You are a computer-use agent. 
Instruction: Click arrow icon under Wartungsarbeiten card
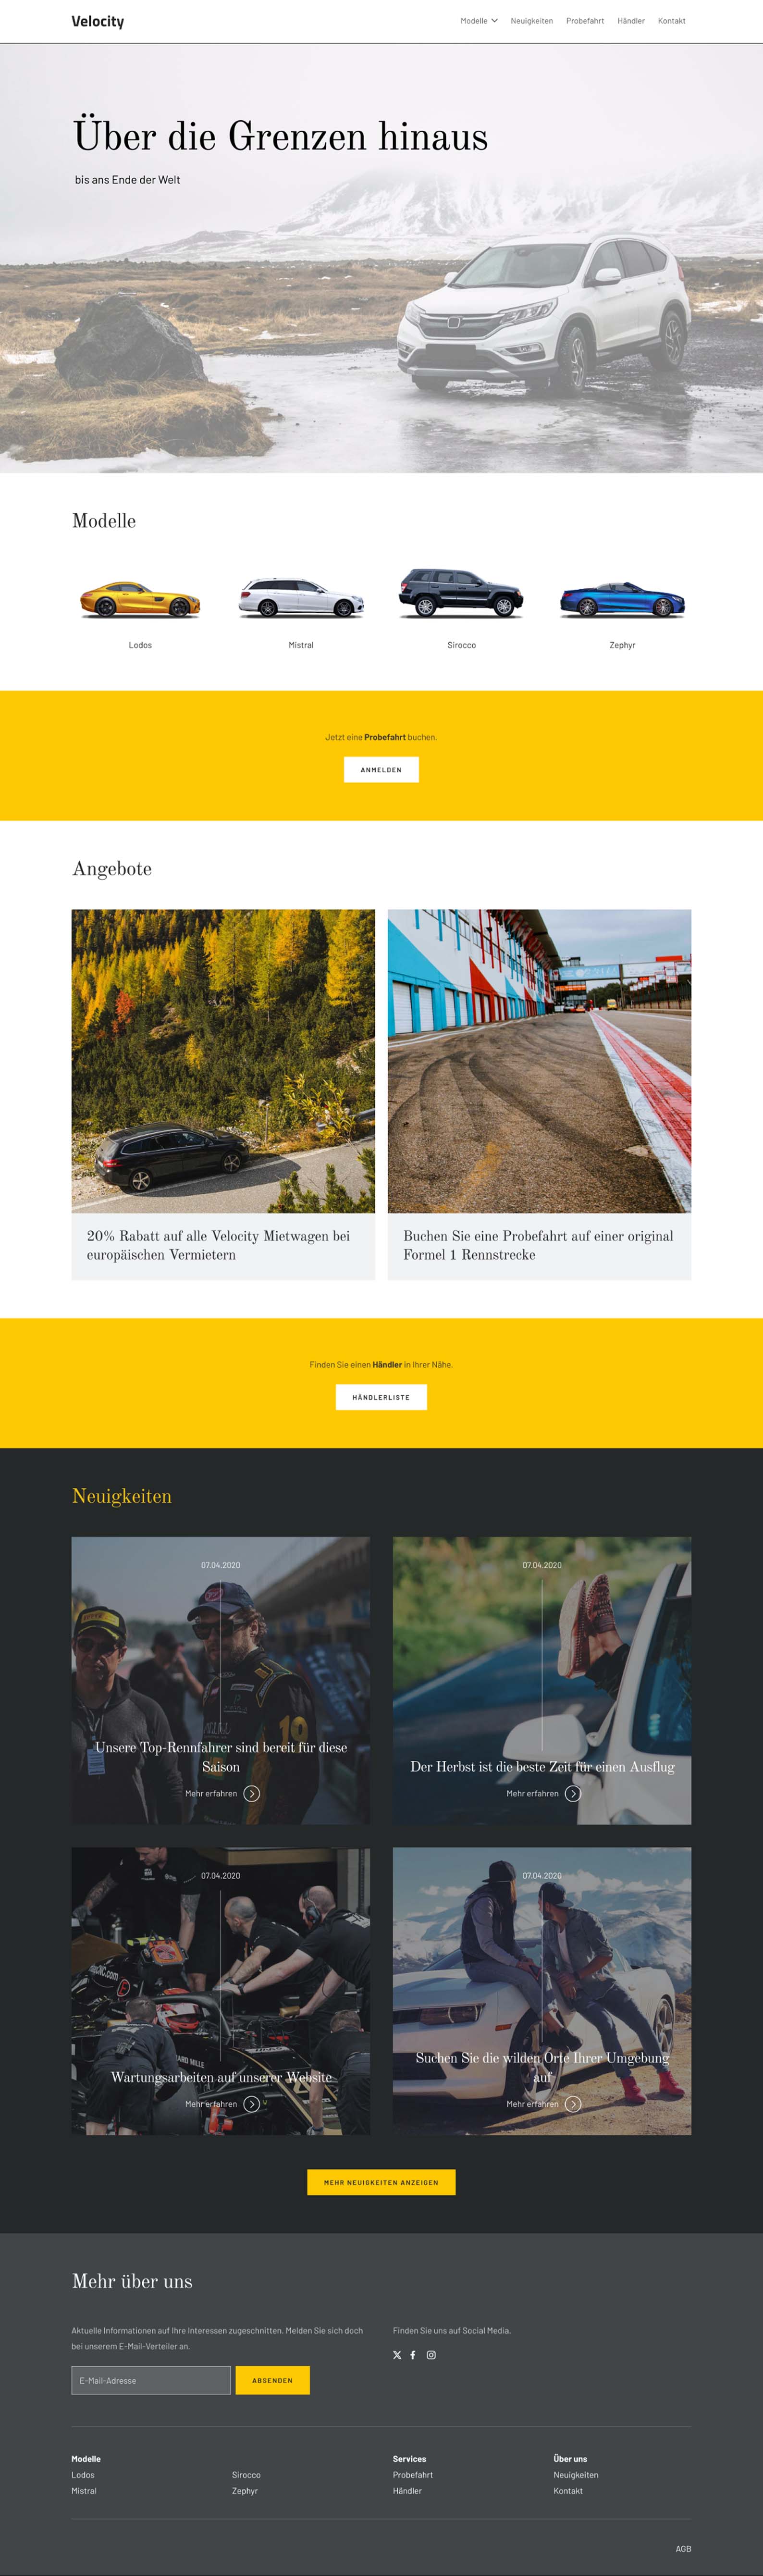point(252,2104)
